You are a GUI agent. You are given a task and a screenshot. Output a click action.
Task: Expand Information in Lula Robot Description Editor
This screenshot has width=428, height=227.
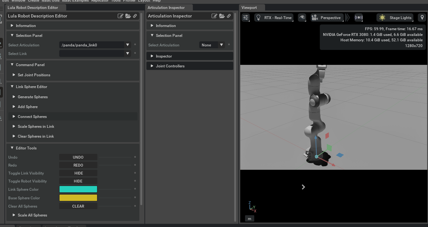pos(73,26)
